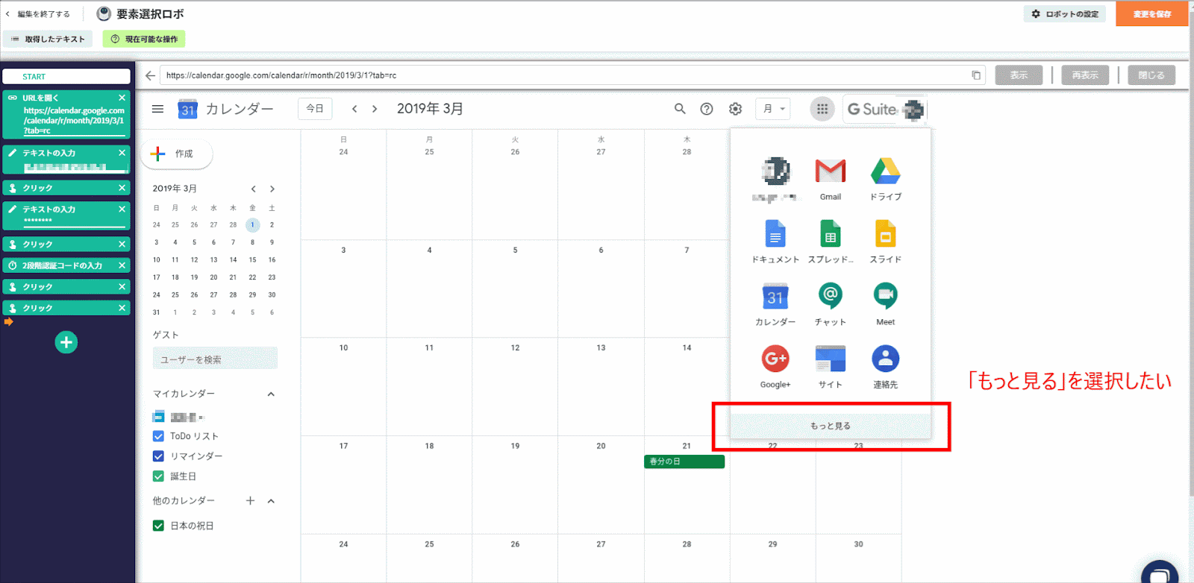Click the 表示 button
This screenshot has width=1194, height=583.
tap(1019, 75)
